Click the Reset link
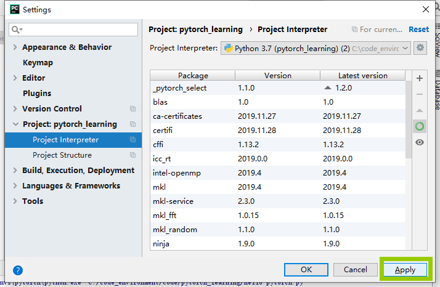 (x=418, y=29)
